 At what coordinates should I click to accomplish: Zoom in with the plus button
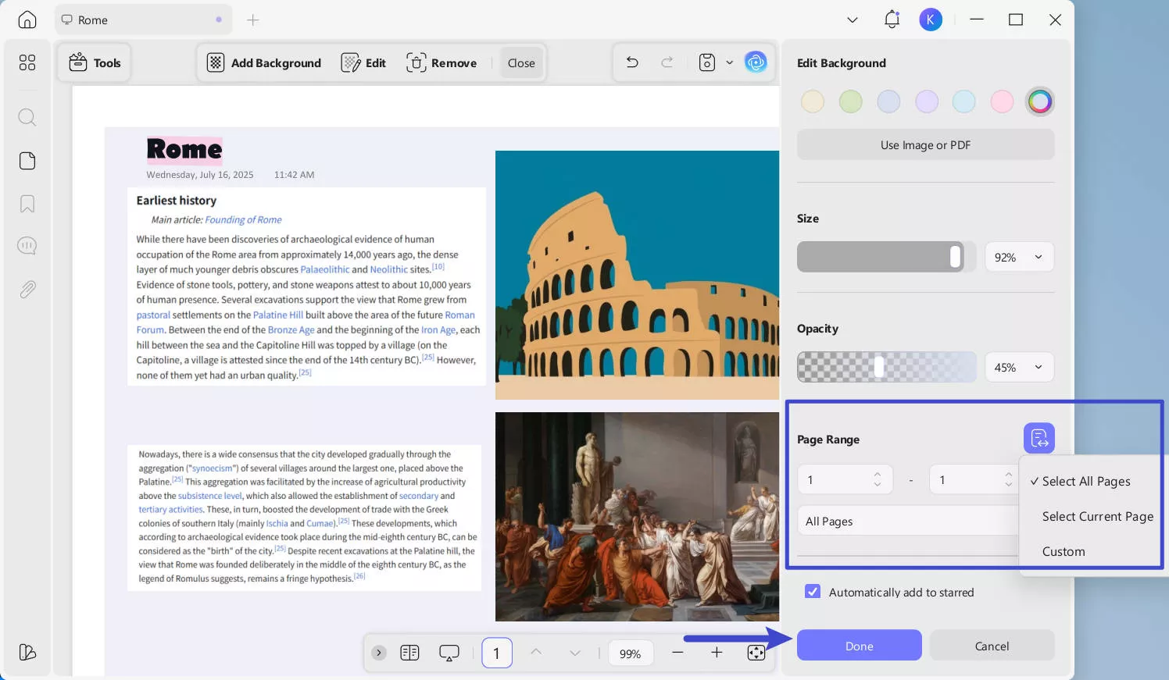[x=717, y=653]
